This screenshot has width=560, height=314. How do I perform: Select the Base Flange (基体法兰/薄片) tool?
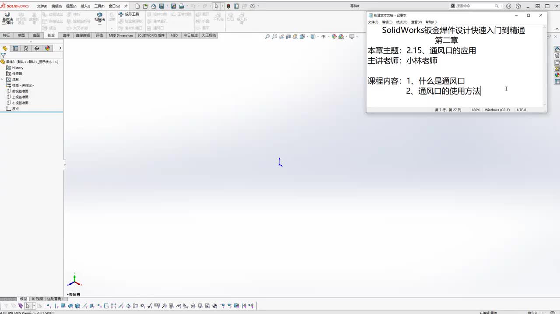[x=7, y=18]
